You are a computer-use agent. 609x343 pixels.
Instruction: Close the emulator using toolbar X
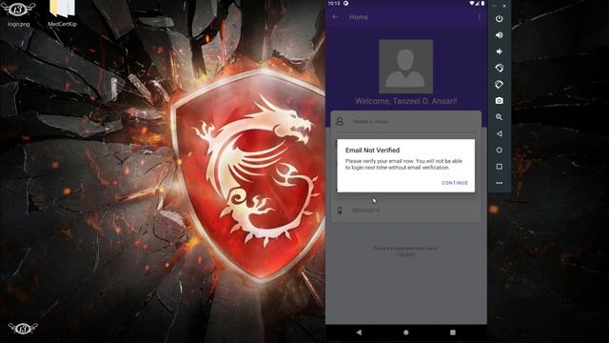(504, 6)
